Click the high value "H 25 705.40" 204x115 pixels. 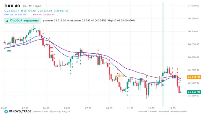28,11
